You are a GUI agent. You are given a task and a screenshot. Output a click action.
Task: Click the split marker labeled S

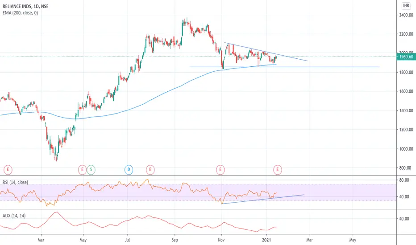(91, 170)
